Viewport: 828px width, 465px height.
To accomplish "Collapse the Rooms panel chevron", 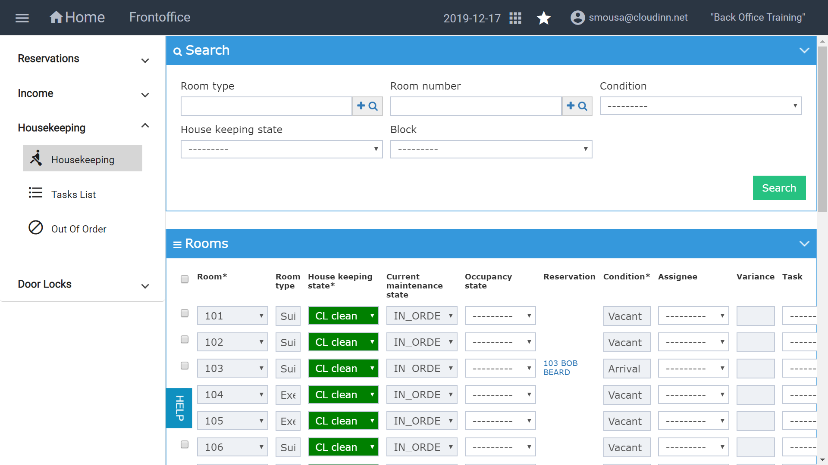I will tap(804, 244).
